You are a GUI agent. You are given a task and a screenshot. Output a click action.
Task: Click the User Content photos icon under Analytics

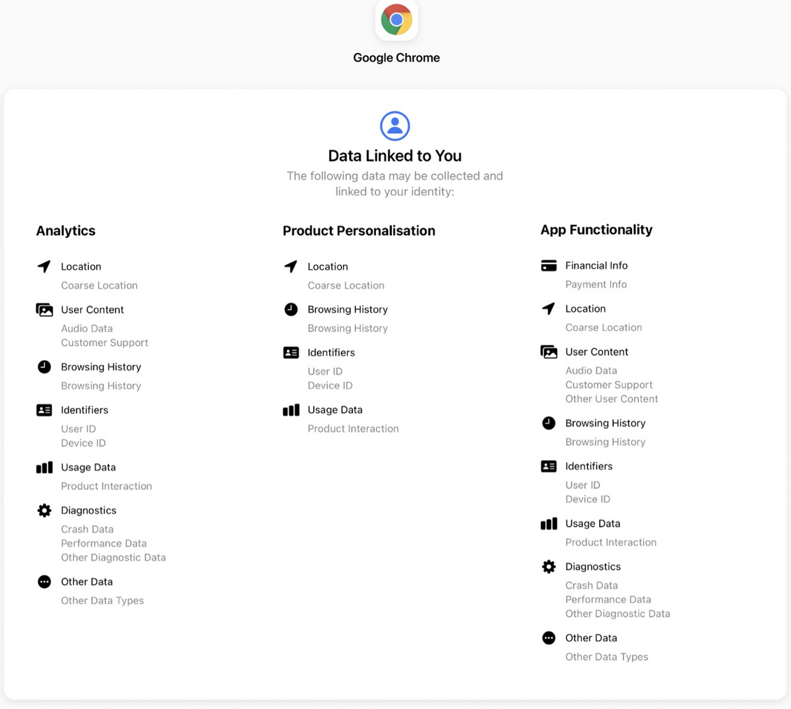44,310
